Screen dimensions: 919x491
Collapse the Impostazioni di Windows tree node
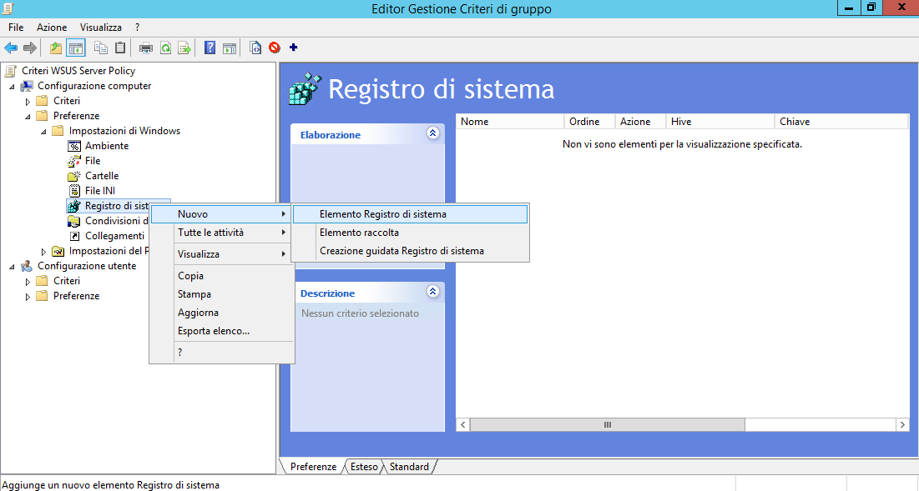(x=43, y=131)
